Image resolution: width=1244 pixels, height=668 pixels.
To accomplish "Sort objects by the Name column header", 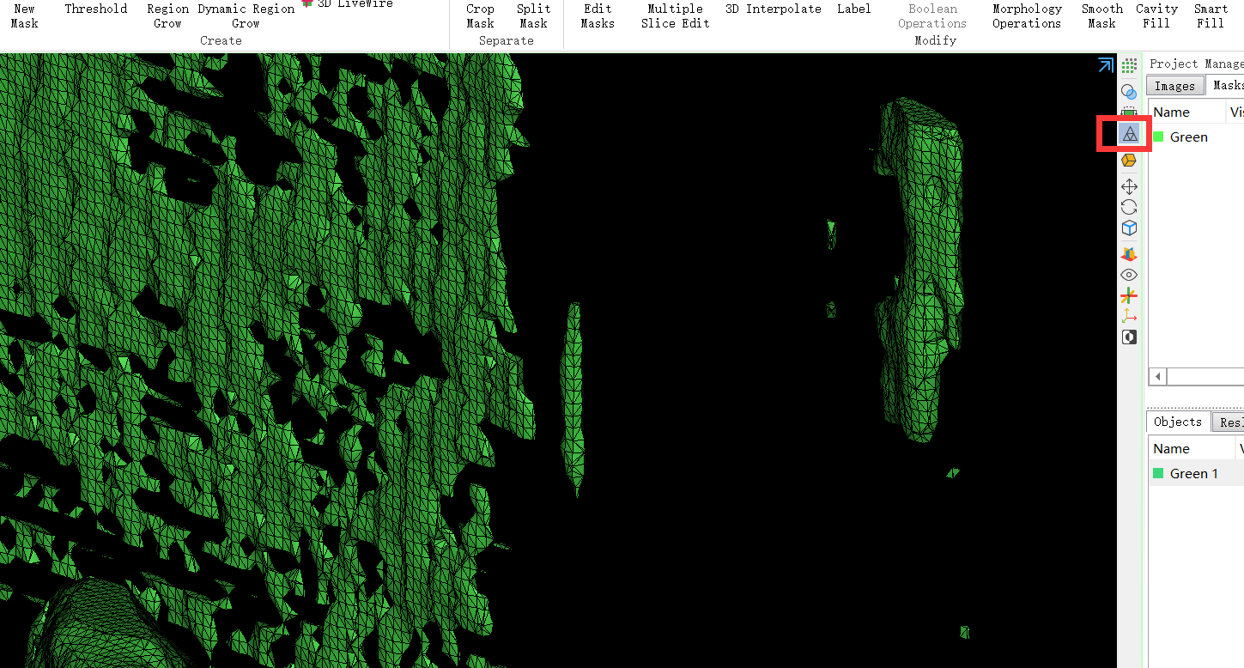I will pos(1192,448).
